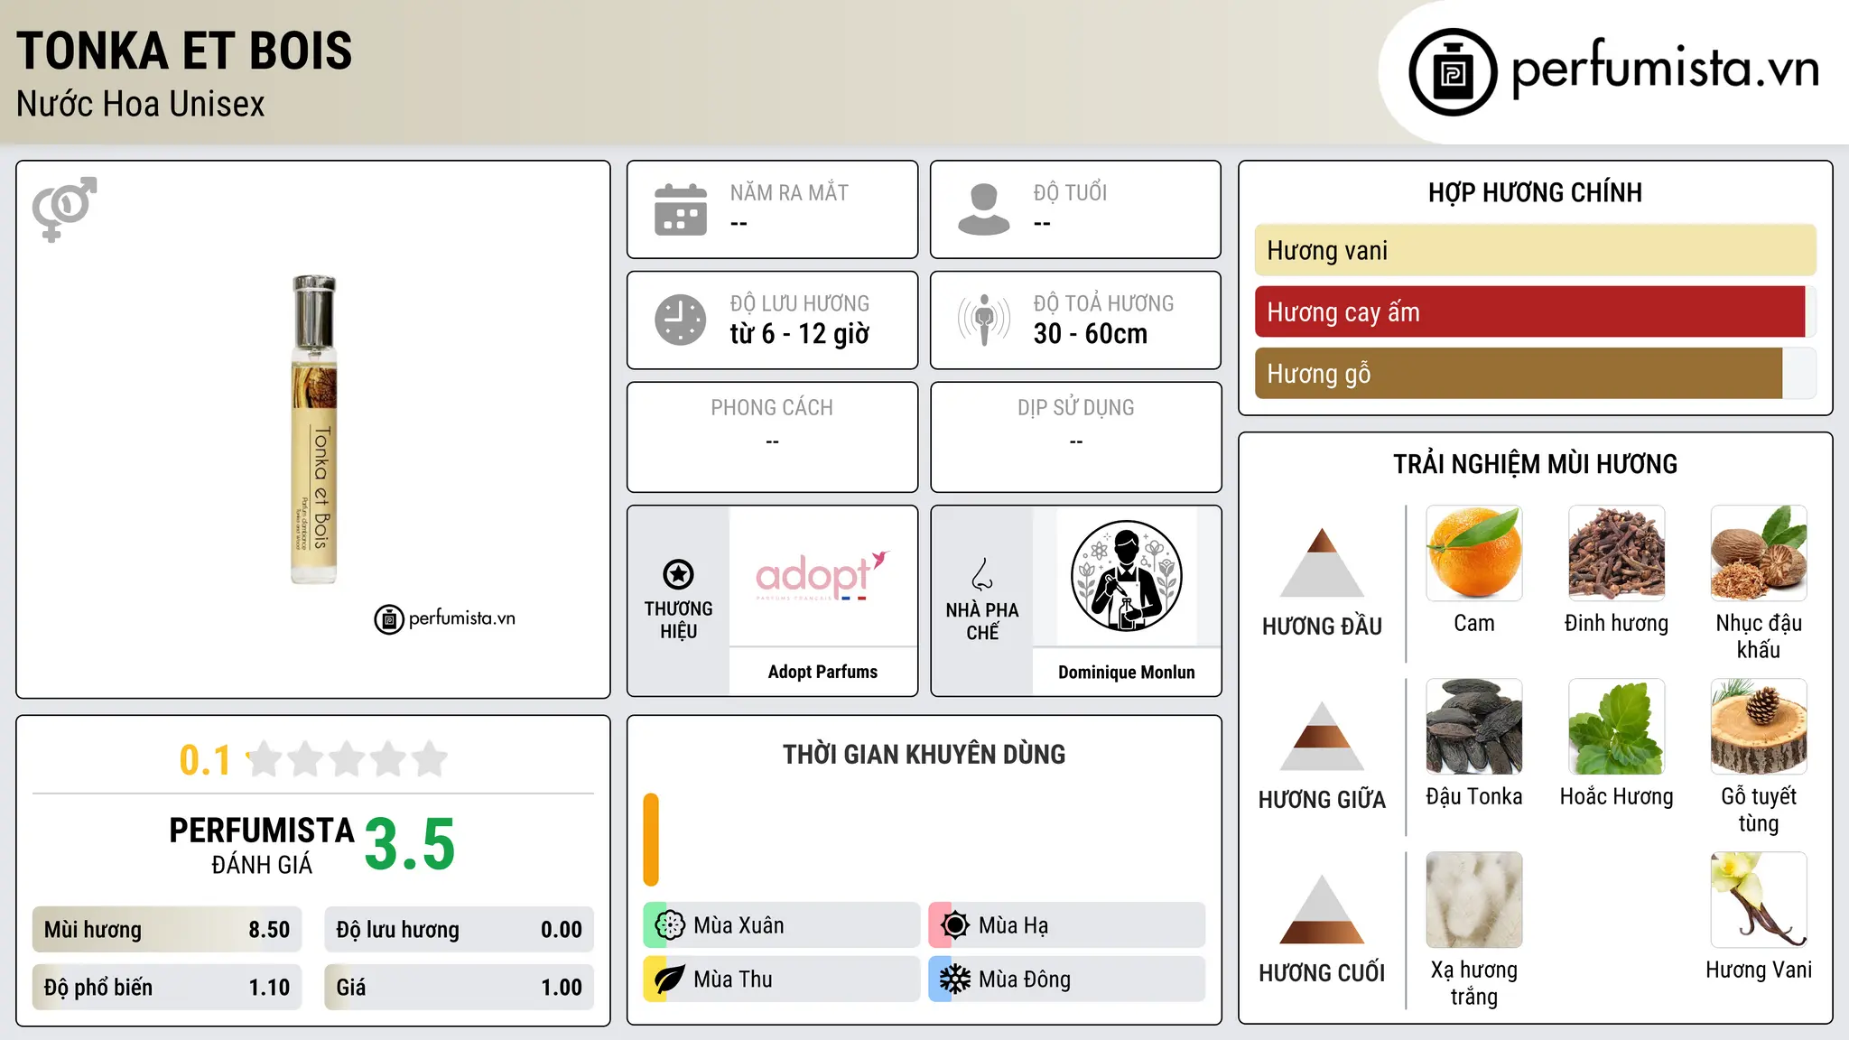Select the Xạ hương trắng musk image
The height and width of the screenshot is (1040, 1849).
[x=1473, y=900]
